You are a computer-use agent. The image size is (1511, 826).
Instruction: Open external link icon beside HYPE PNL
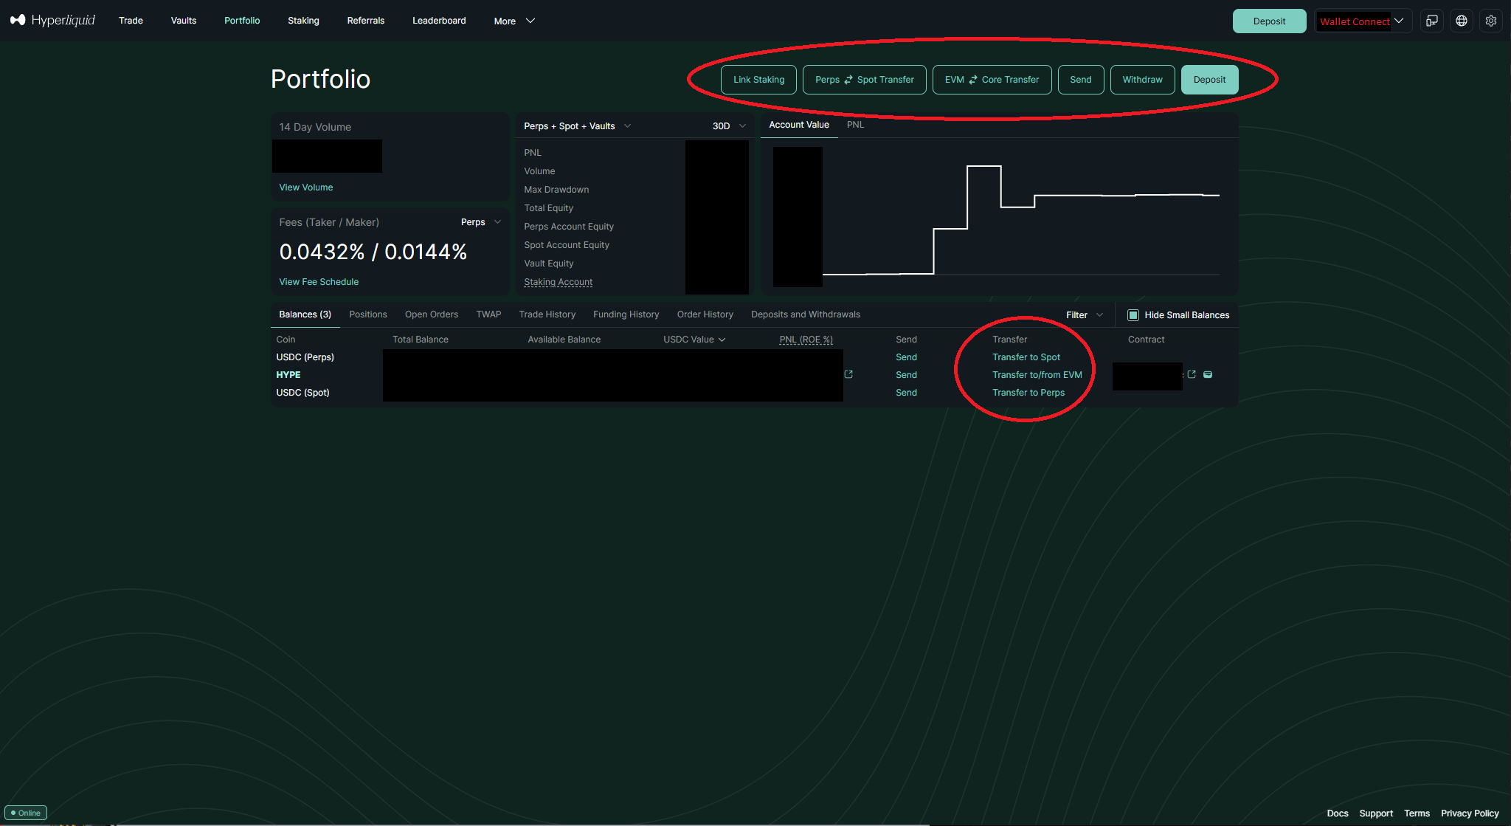[848, 374]
